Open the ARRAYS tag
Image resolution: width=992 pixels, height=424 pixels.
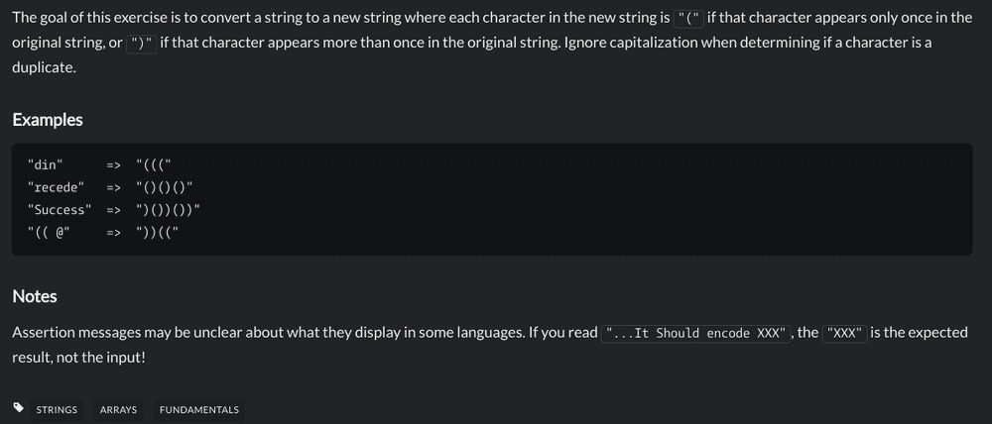coord(118,410)
